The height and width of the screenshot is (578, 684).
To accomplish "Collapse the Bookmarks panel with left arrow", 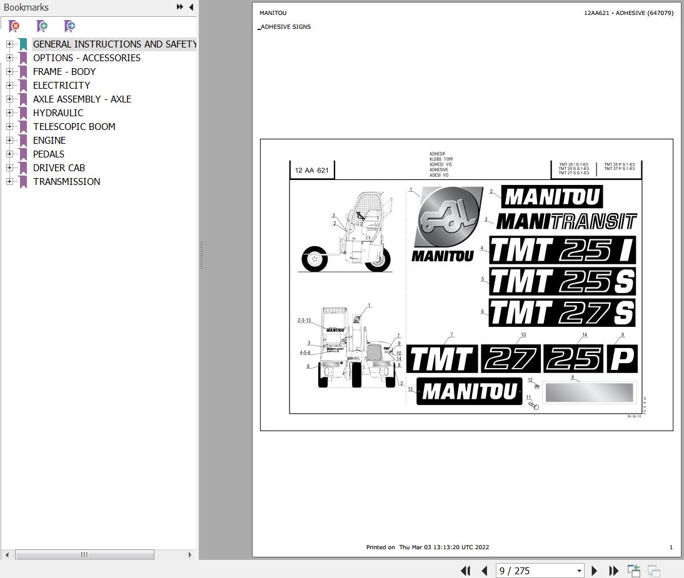I will pos(191,7).
